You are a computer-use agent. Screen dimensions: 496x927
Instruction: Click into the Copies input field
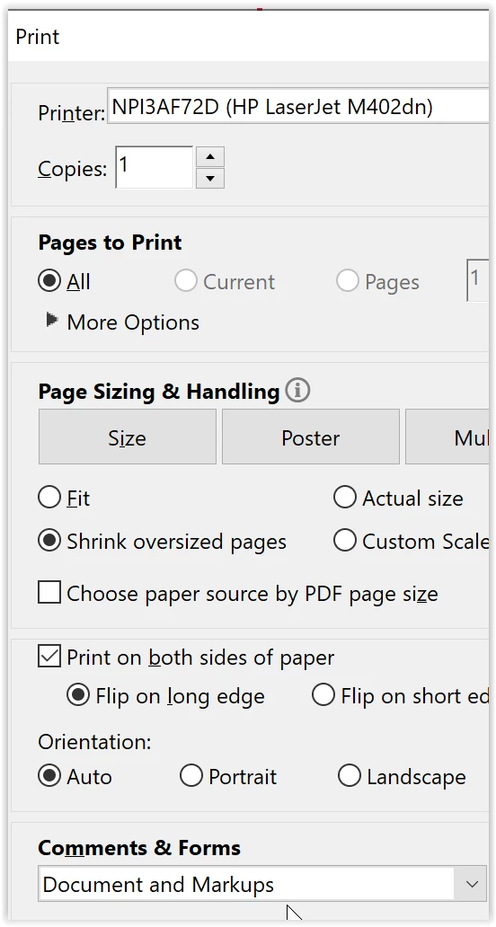tap(155, 167)
